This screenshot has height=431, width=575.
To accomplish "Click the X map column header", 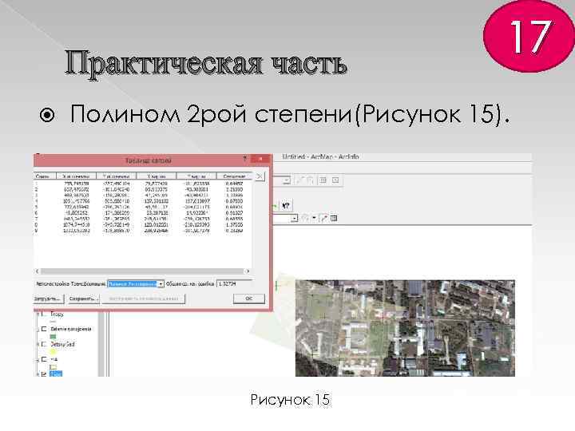I will pyautogui.click(x=157, y=176).
